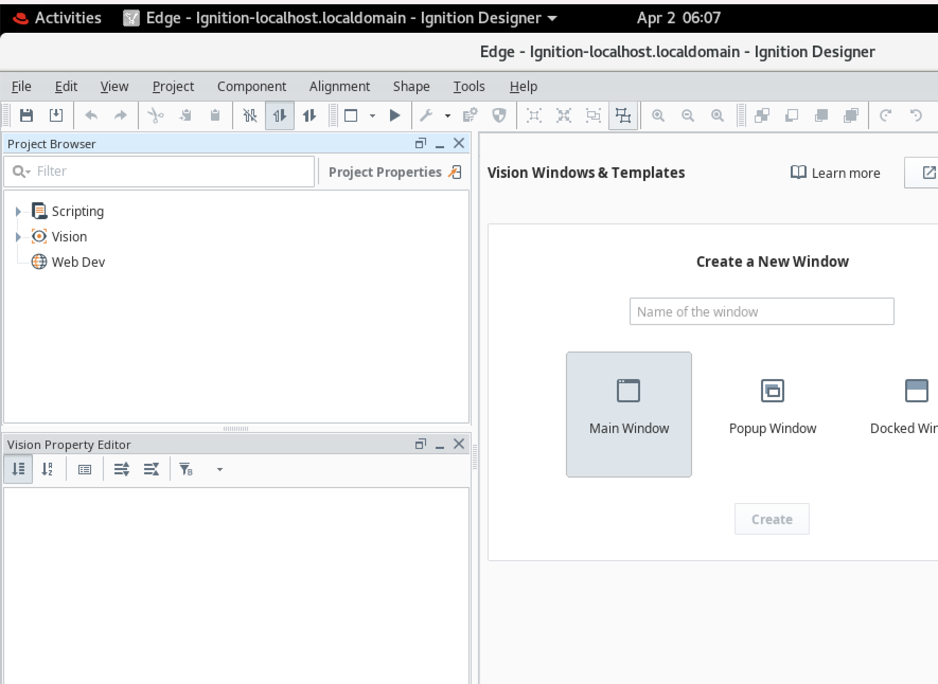The height and width of the screenshot is (684, 938).
Task: Open the Help menu
Action: 524,86
